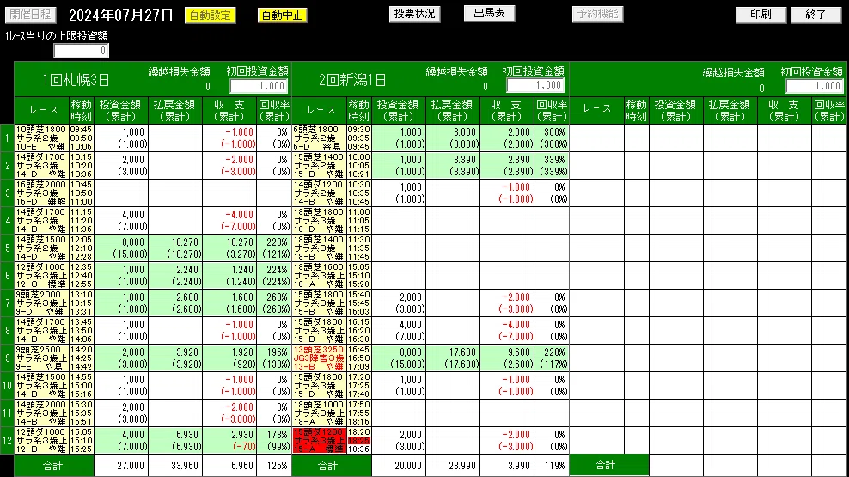Click Niigata recovery rate 300%
Screen dimensions: 849x477
[554, 132]
